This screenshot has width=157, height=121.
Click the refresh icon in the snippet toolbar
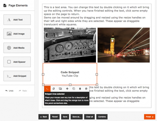click(54, 89)
